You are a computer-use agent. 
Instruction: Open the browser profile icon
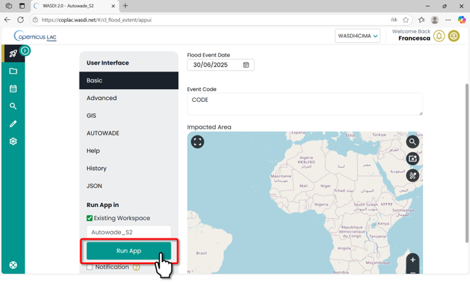435,20
